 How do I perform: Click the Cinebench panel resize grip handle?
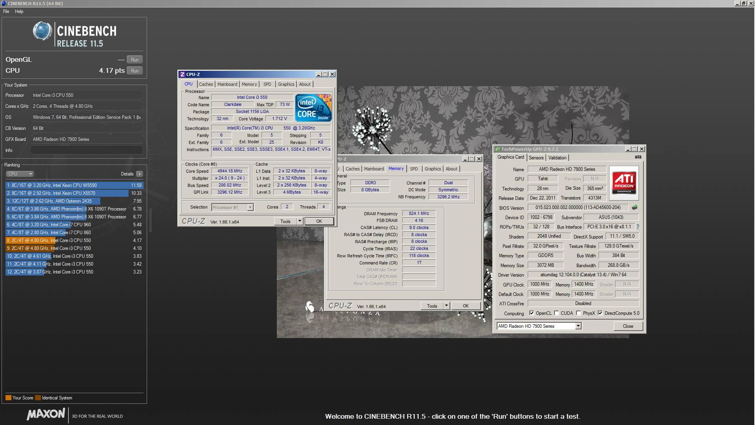150,220
